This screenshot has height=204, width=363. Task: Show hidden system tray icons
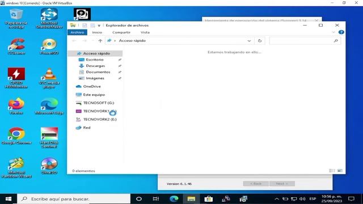[276, 199]
